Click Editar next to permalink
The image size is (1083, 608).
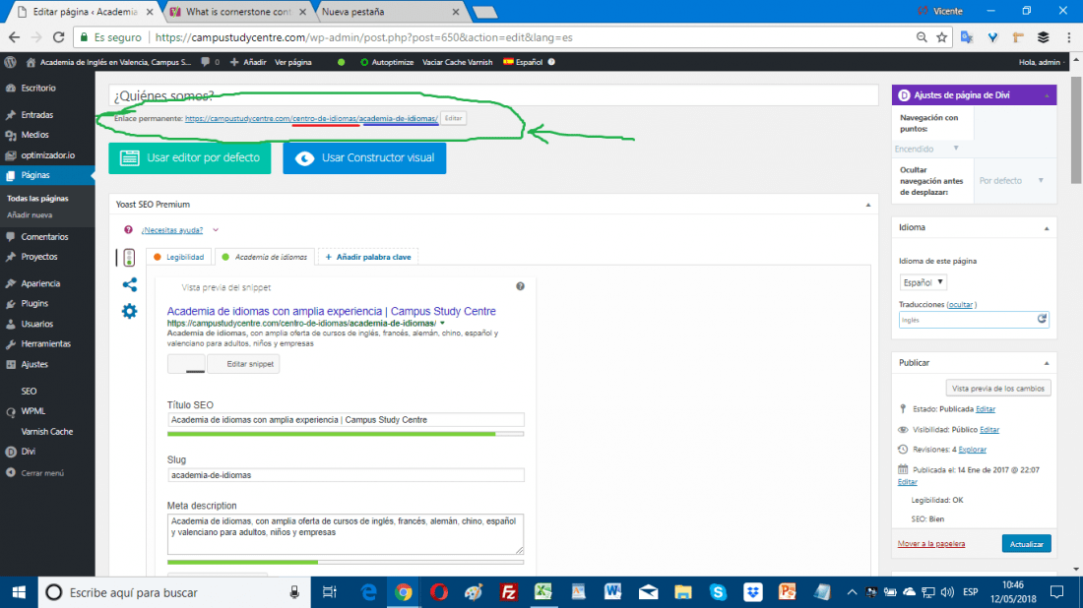[453, 118]
